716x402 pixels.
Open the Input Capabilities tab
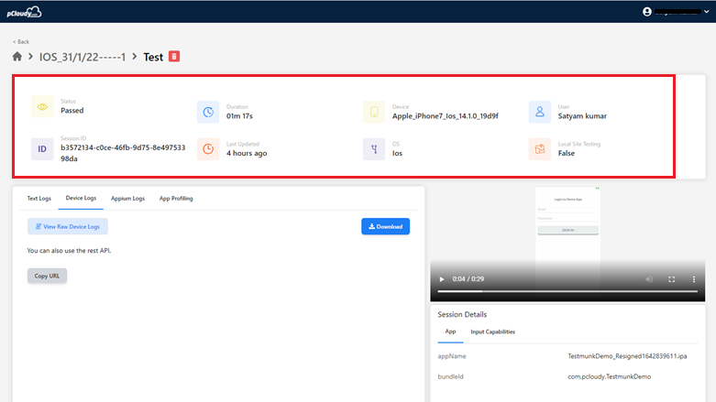tap(492, 331)
